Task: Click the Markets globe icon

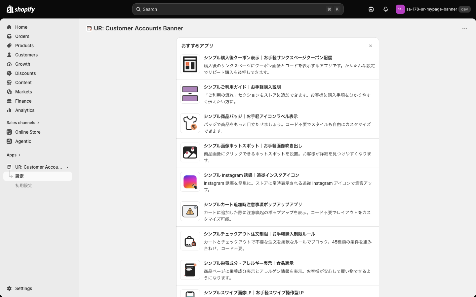Action: coord(9,92)
